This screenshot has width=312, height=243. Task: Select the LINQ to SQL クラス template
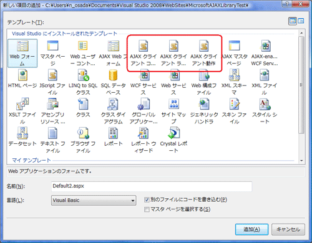(x=83, y=82)
